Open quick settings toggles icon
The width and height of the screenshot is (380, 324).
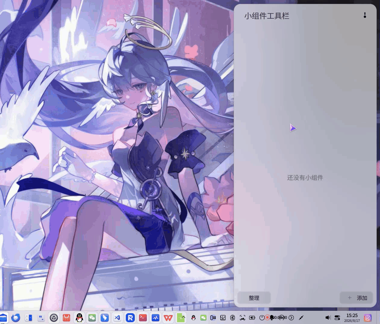pos(337,317)
